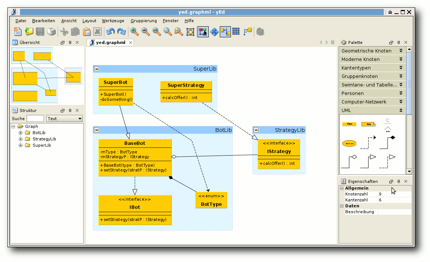This screenshot has width=430, height=262.
Task: Click the plain magnifier area zoom icon
Action: pos(168,32)
